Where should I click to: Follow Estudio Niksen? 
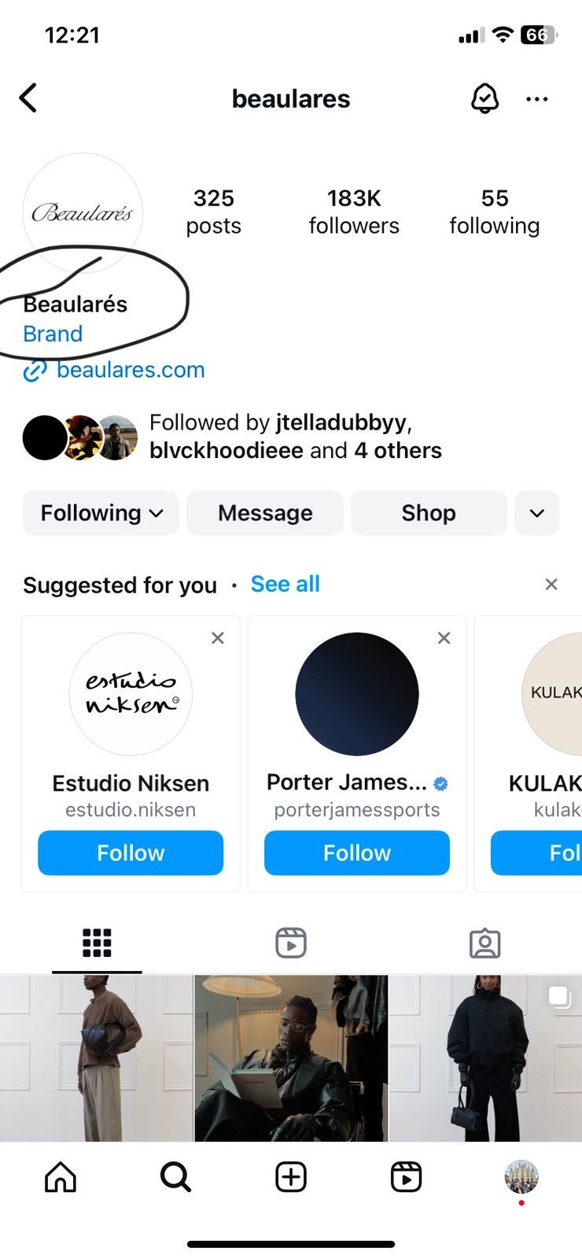point(131,853)
